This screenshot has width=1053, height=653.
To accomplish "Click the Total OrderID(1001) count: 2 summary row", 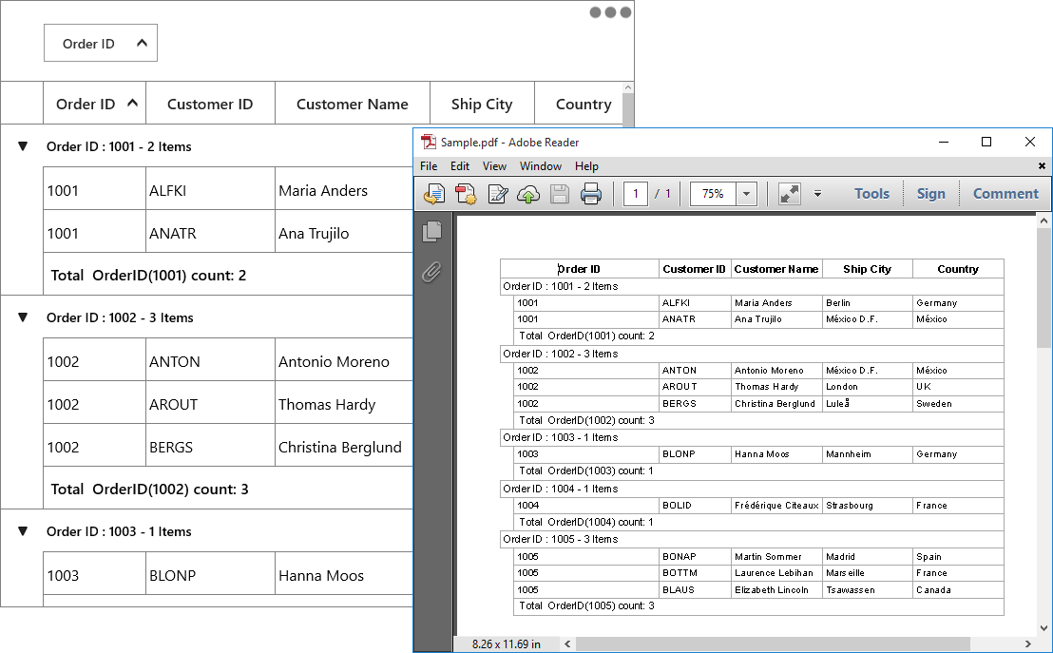I will (x=228, y=274).
